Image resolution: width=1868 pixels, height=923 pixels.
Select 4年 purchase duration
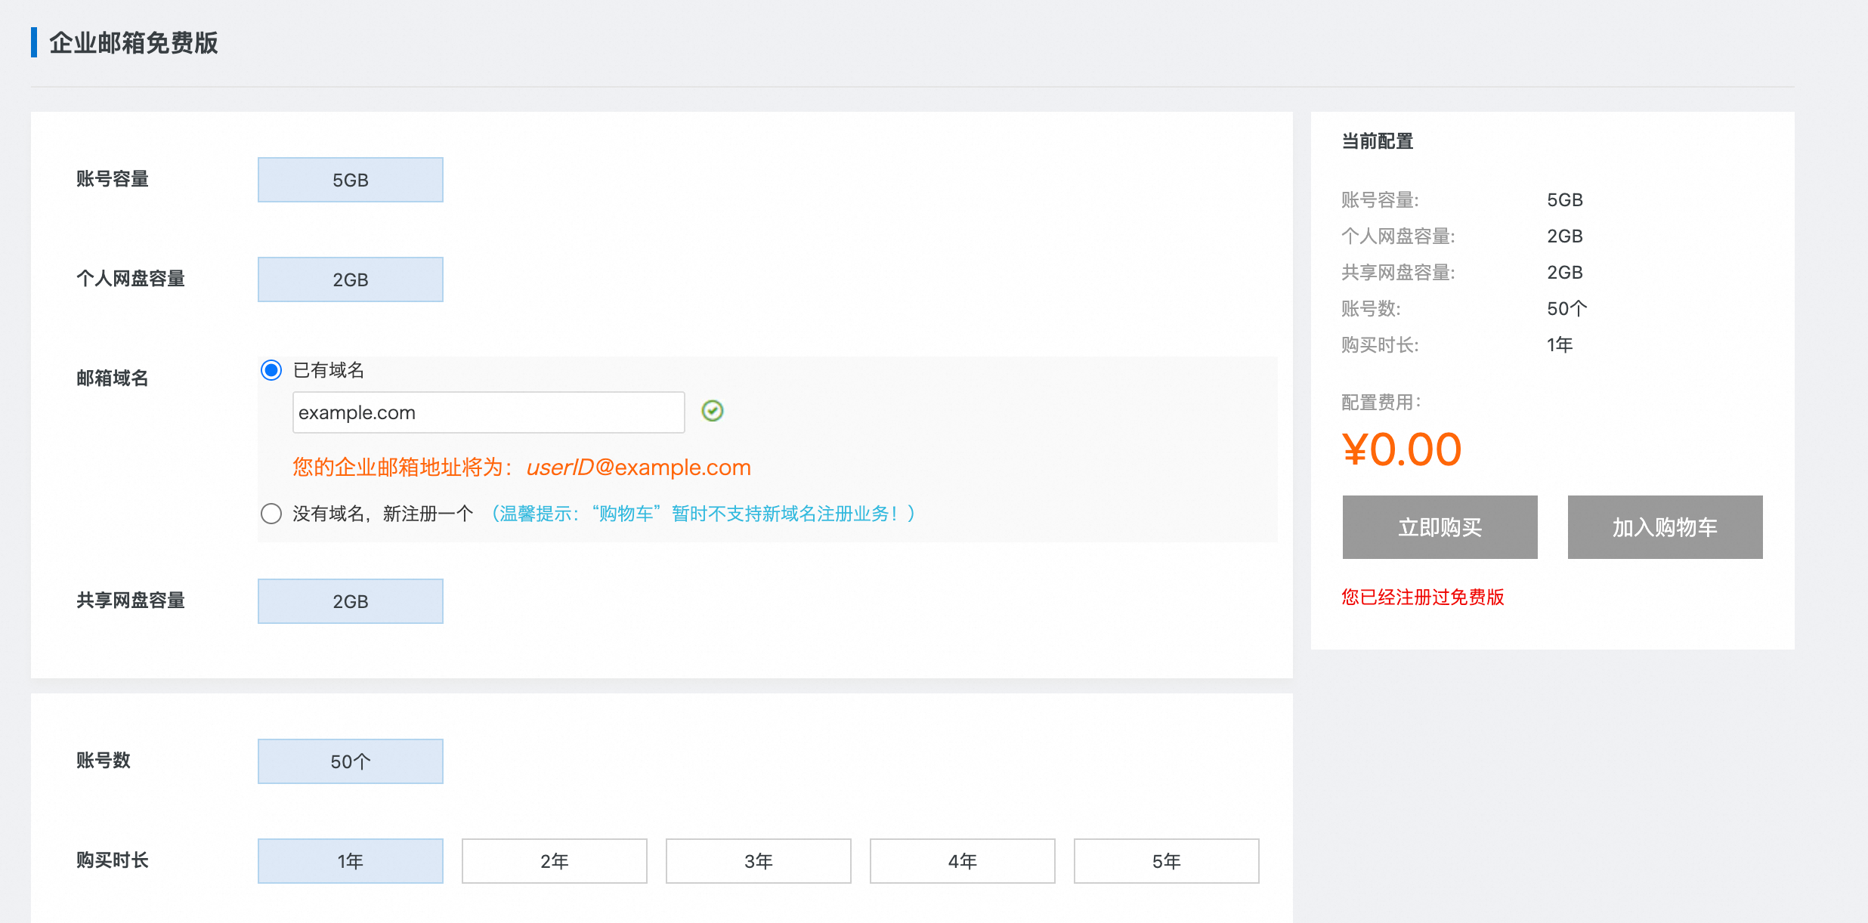point(962,861)
